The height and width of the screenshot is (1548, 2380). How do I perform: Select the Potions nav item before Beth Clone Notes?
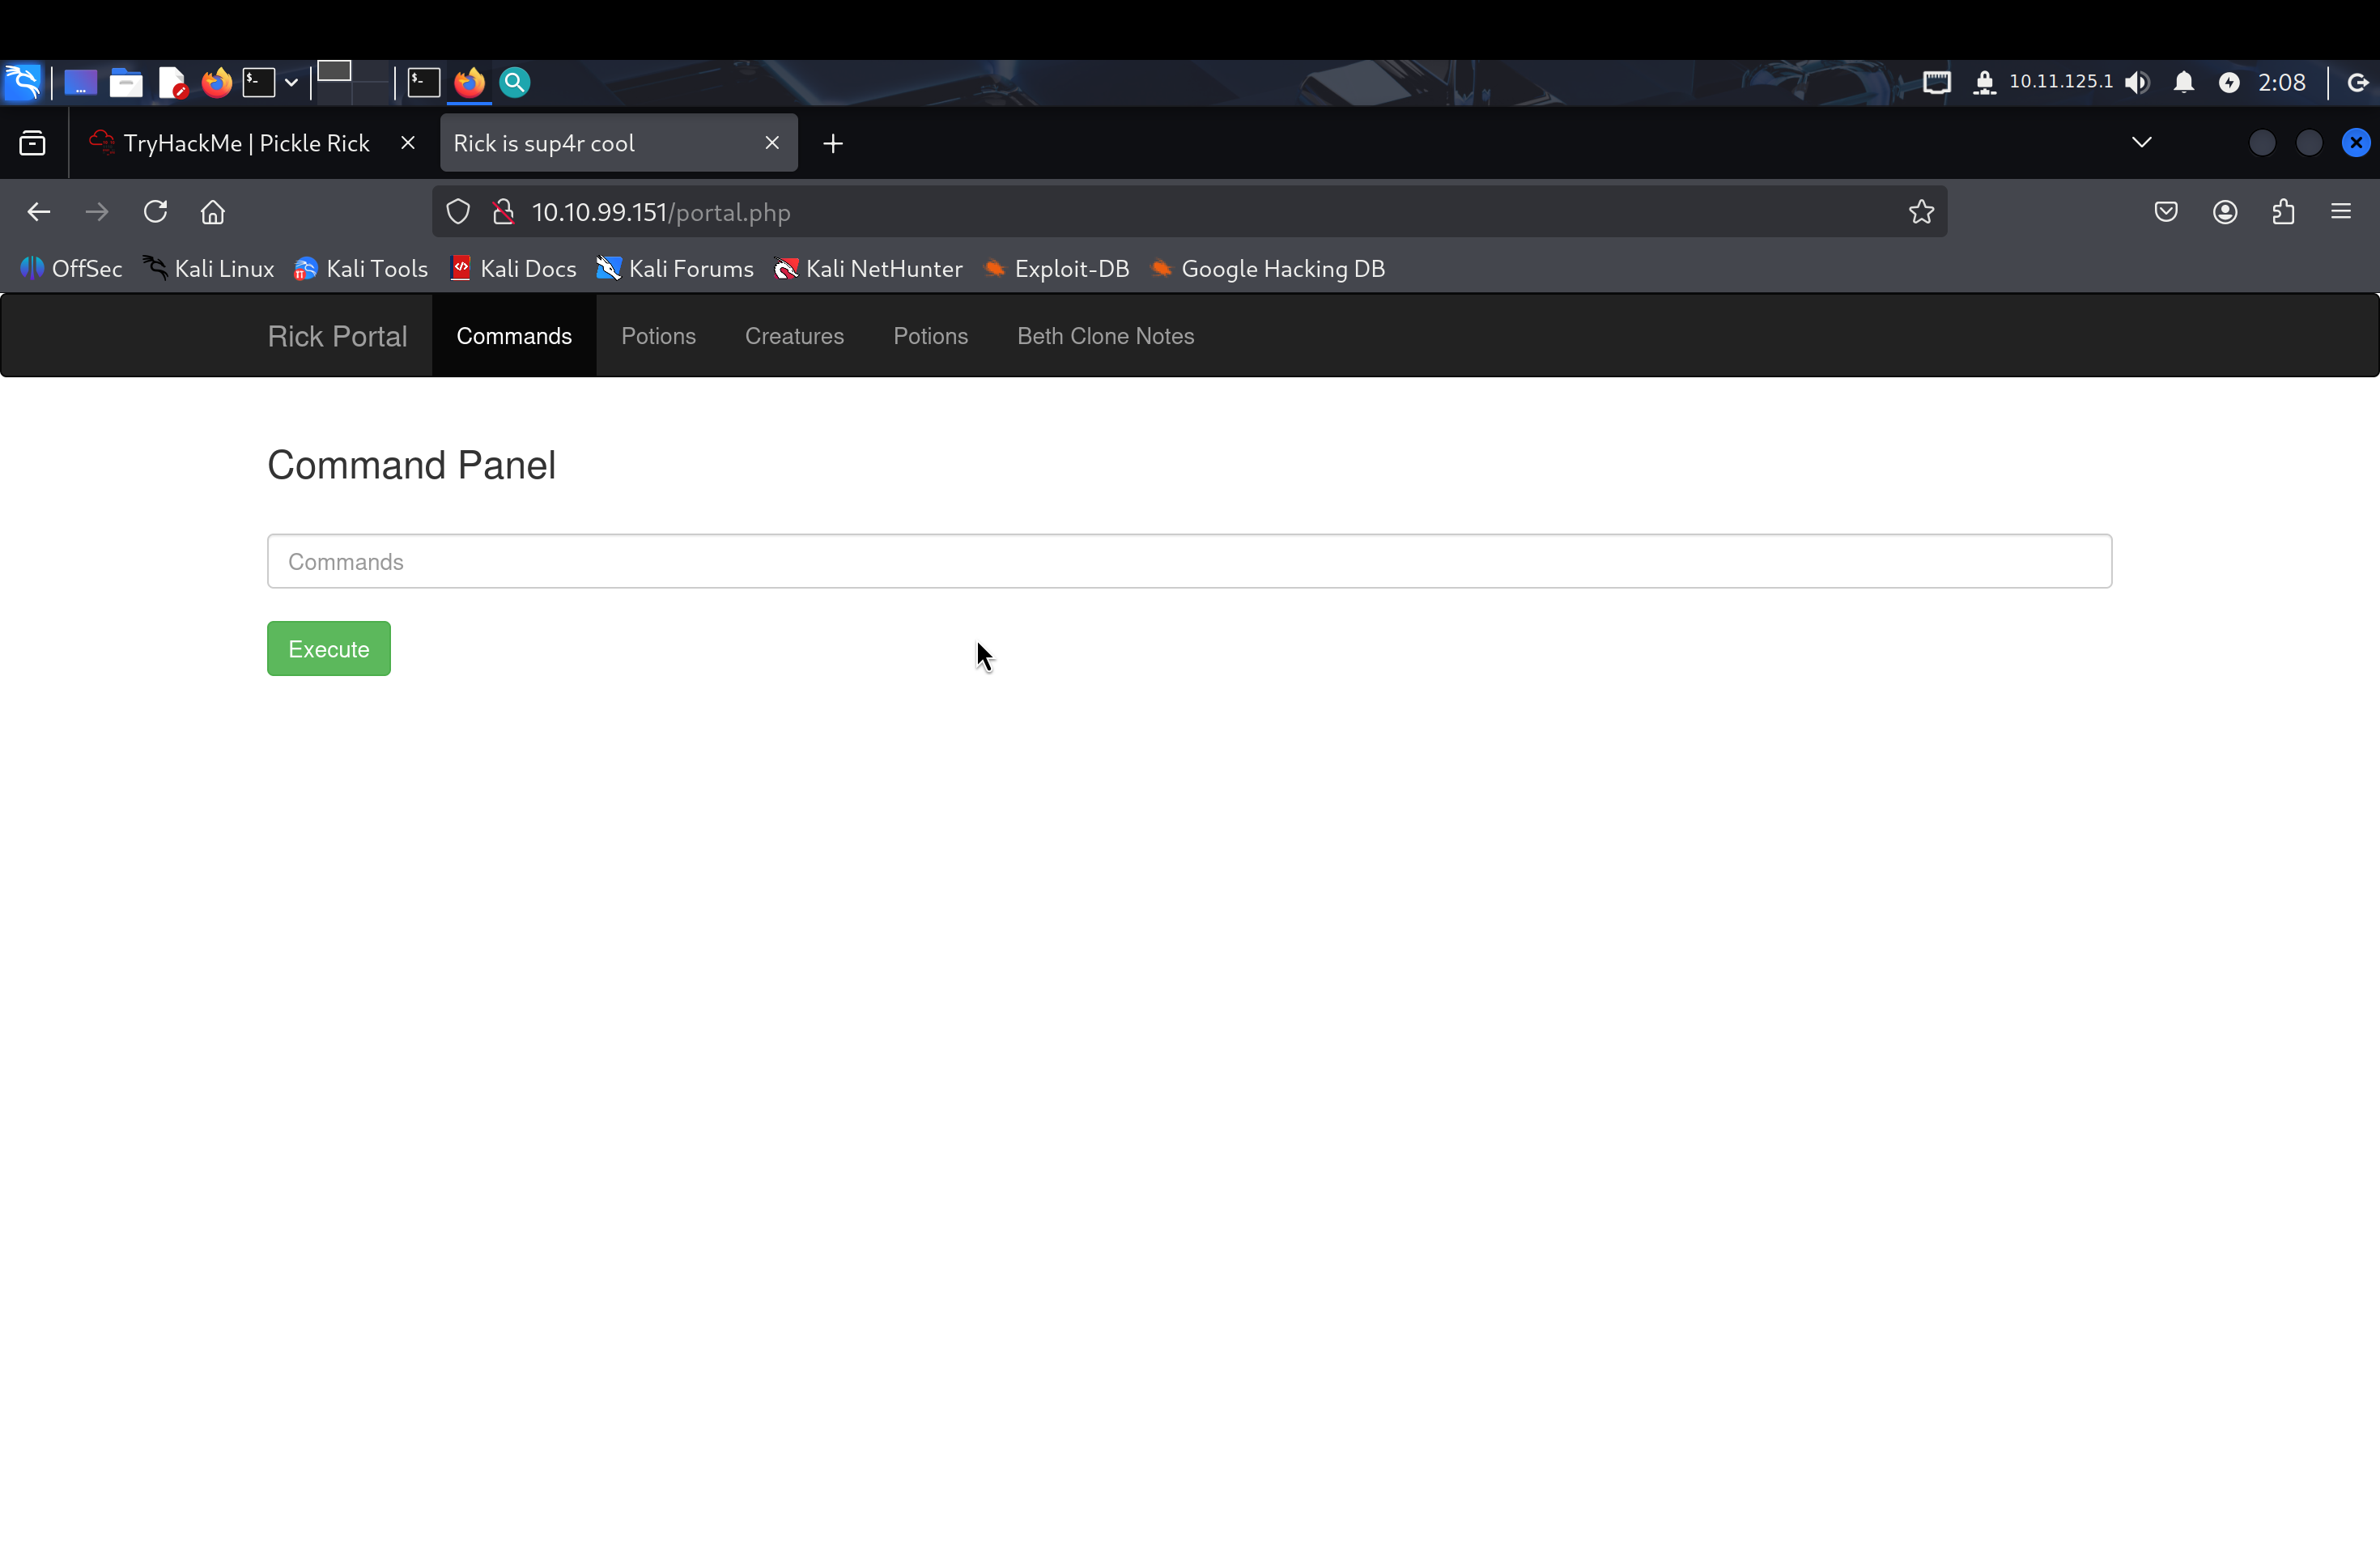pyautogui.click(x=930, y=336)
